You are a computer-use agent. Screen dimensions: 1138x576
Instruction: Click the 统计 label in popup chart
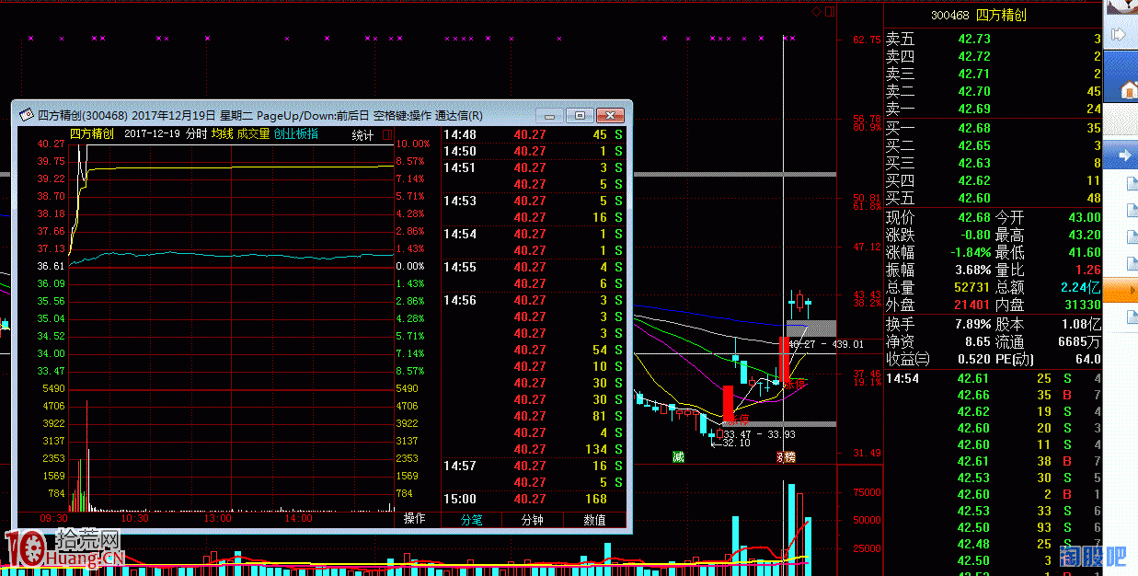tap(363, 134)
